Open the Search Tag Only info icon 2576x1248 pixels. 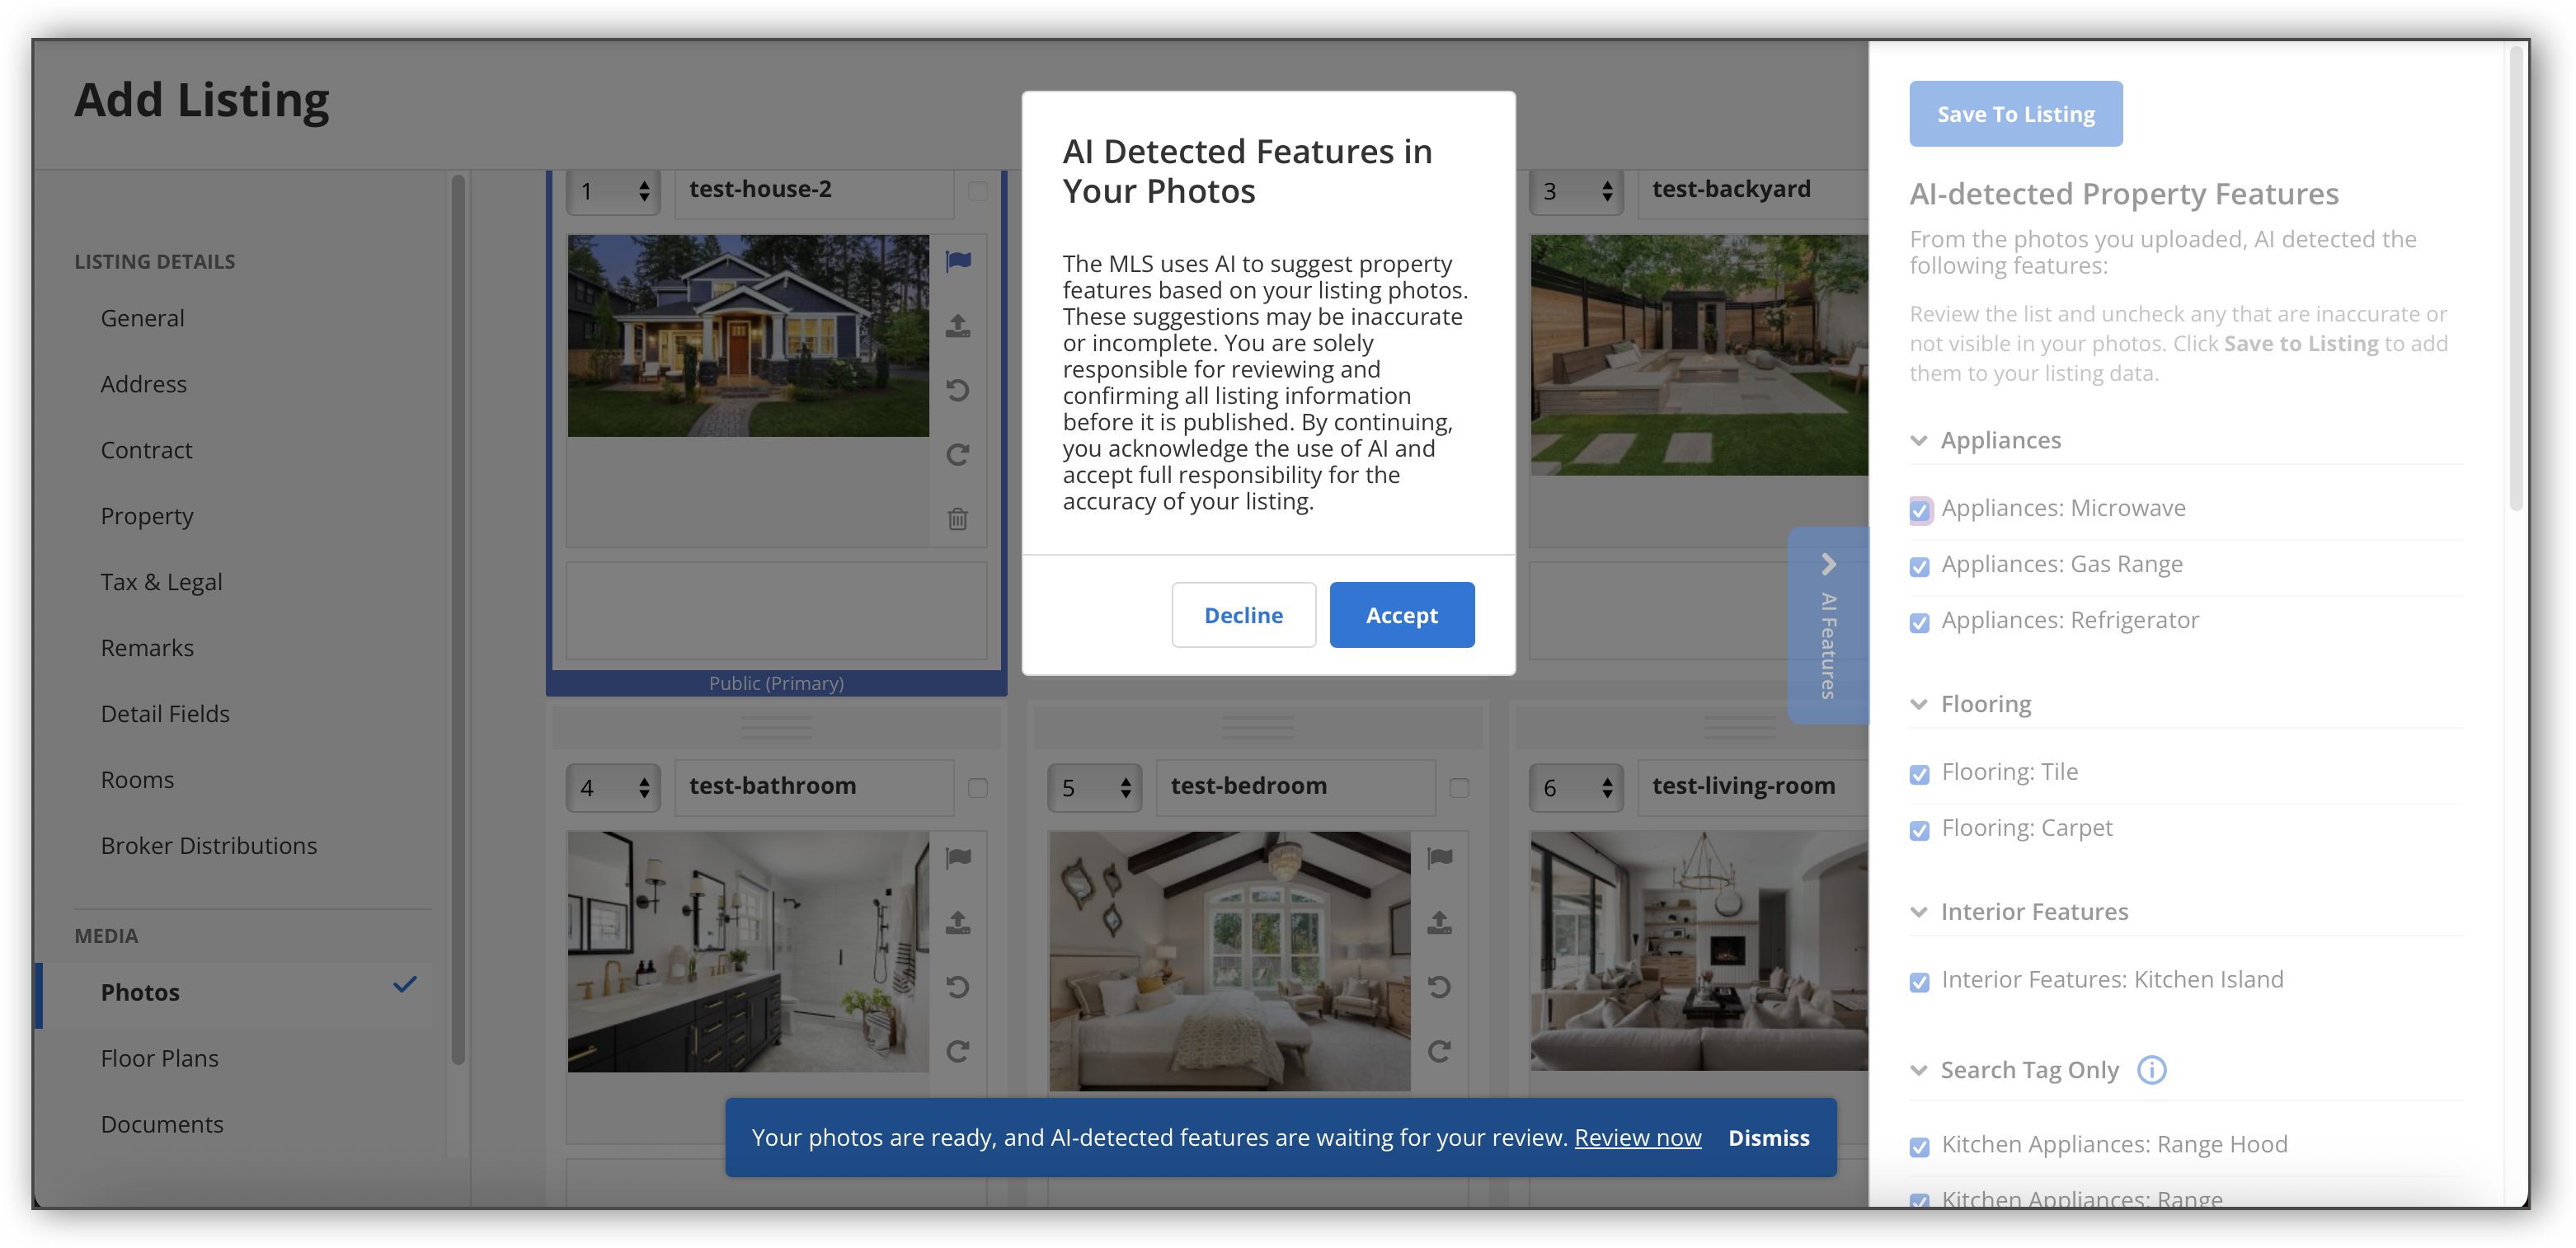[2151, 1070]
